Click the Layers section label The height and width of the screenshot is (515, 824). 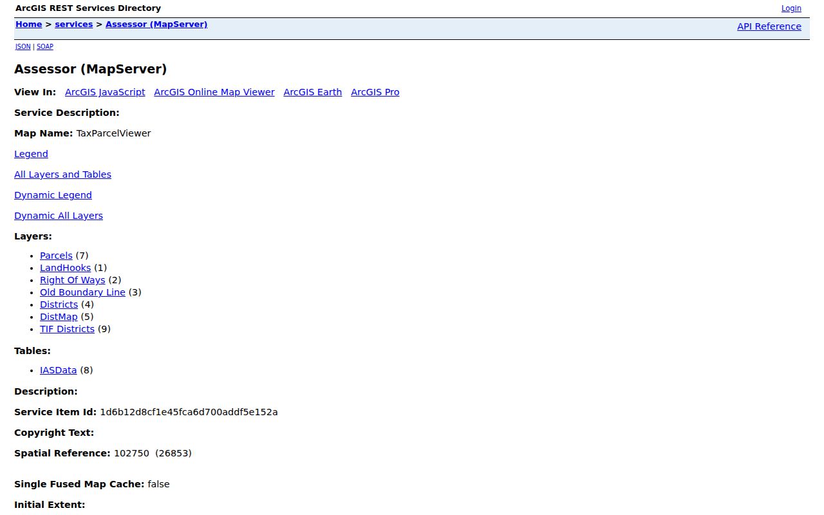pyautogui.click(x=33, y=236)
